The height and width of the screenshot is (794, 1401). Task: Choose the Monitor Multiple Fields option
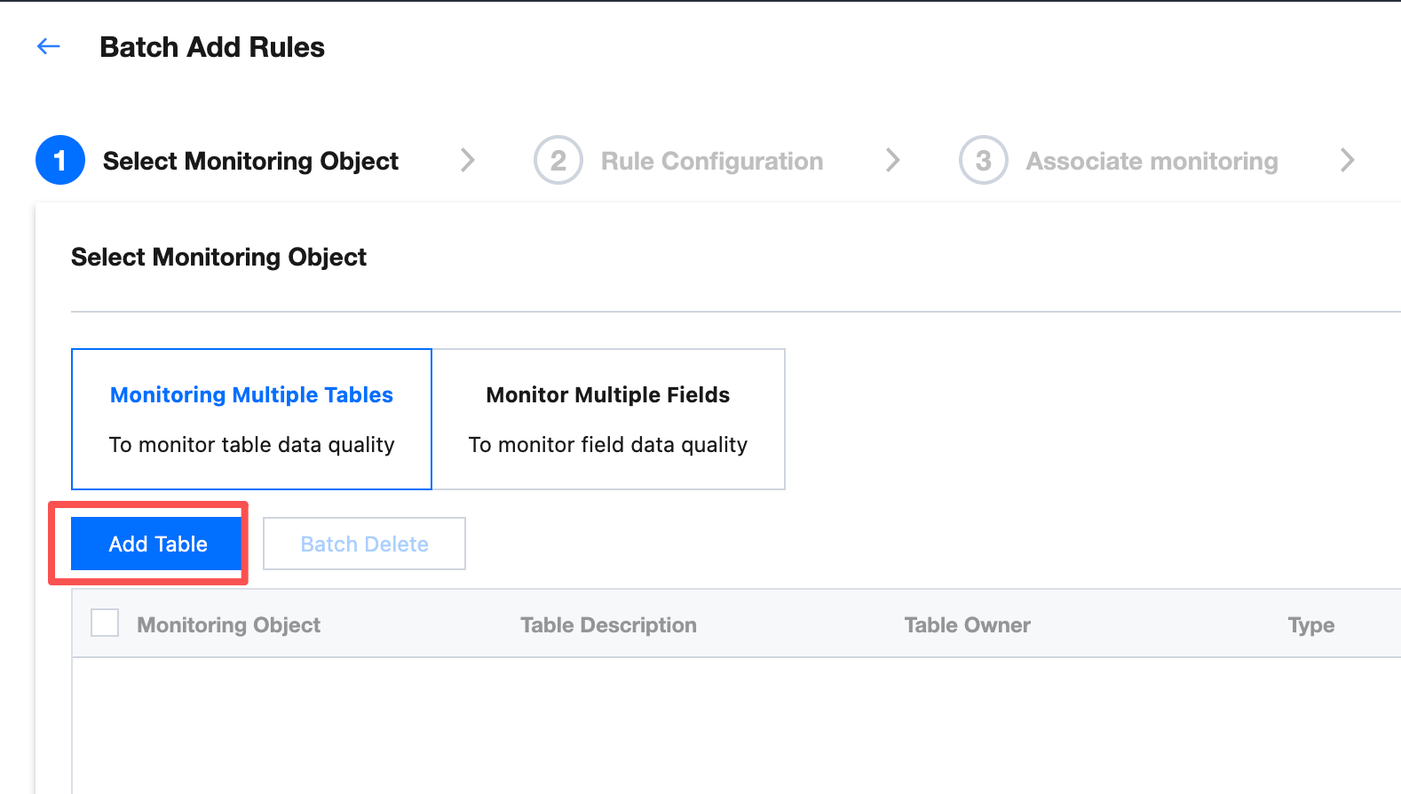[608, 419]
